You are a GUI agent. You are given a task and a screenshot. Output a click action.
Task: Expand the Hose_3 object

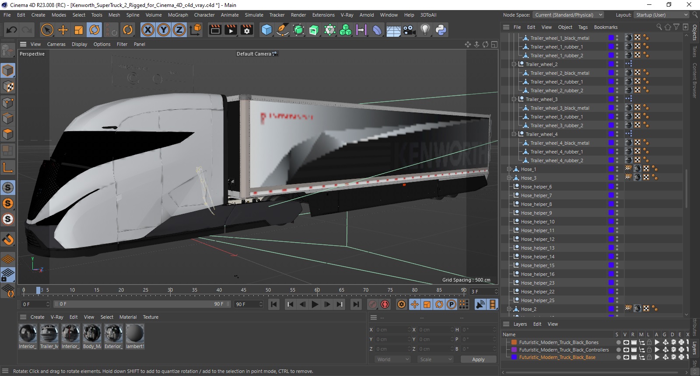click(x=509, y=178)
